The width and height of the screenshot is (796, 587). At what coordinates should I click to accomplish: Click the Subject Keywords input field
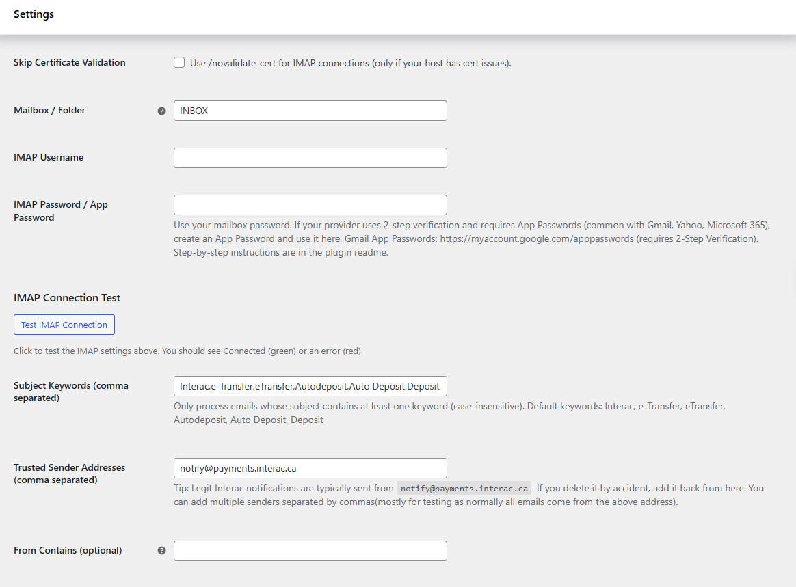(x=310, y=386)
